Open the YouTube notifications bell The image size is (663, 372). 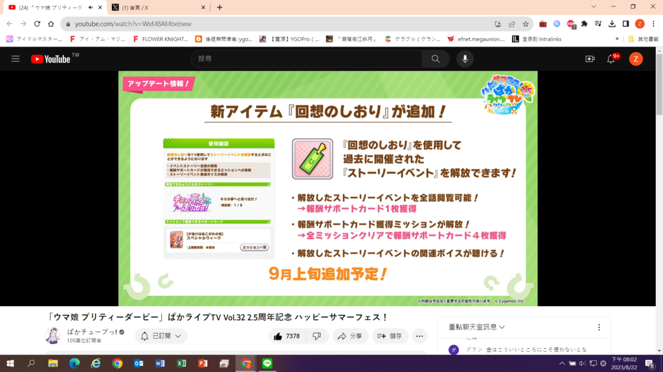pos(611,59)
